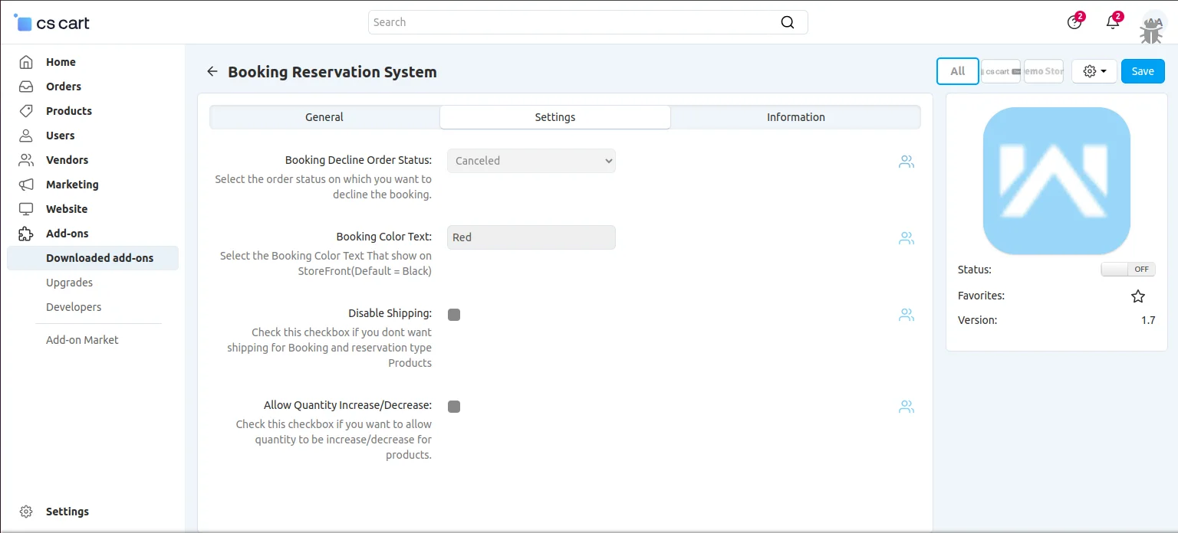This screenshot has width=1178, height=533.
Task: Open the Add-ons sidebar menu
Action: 67,234
